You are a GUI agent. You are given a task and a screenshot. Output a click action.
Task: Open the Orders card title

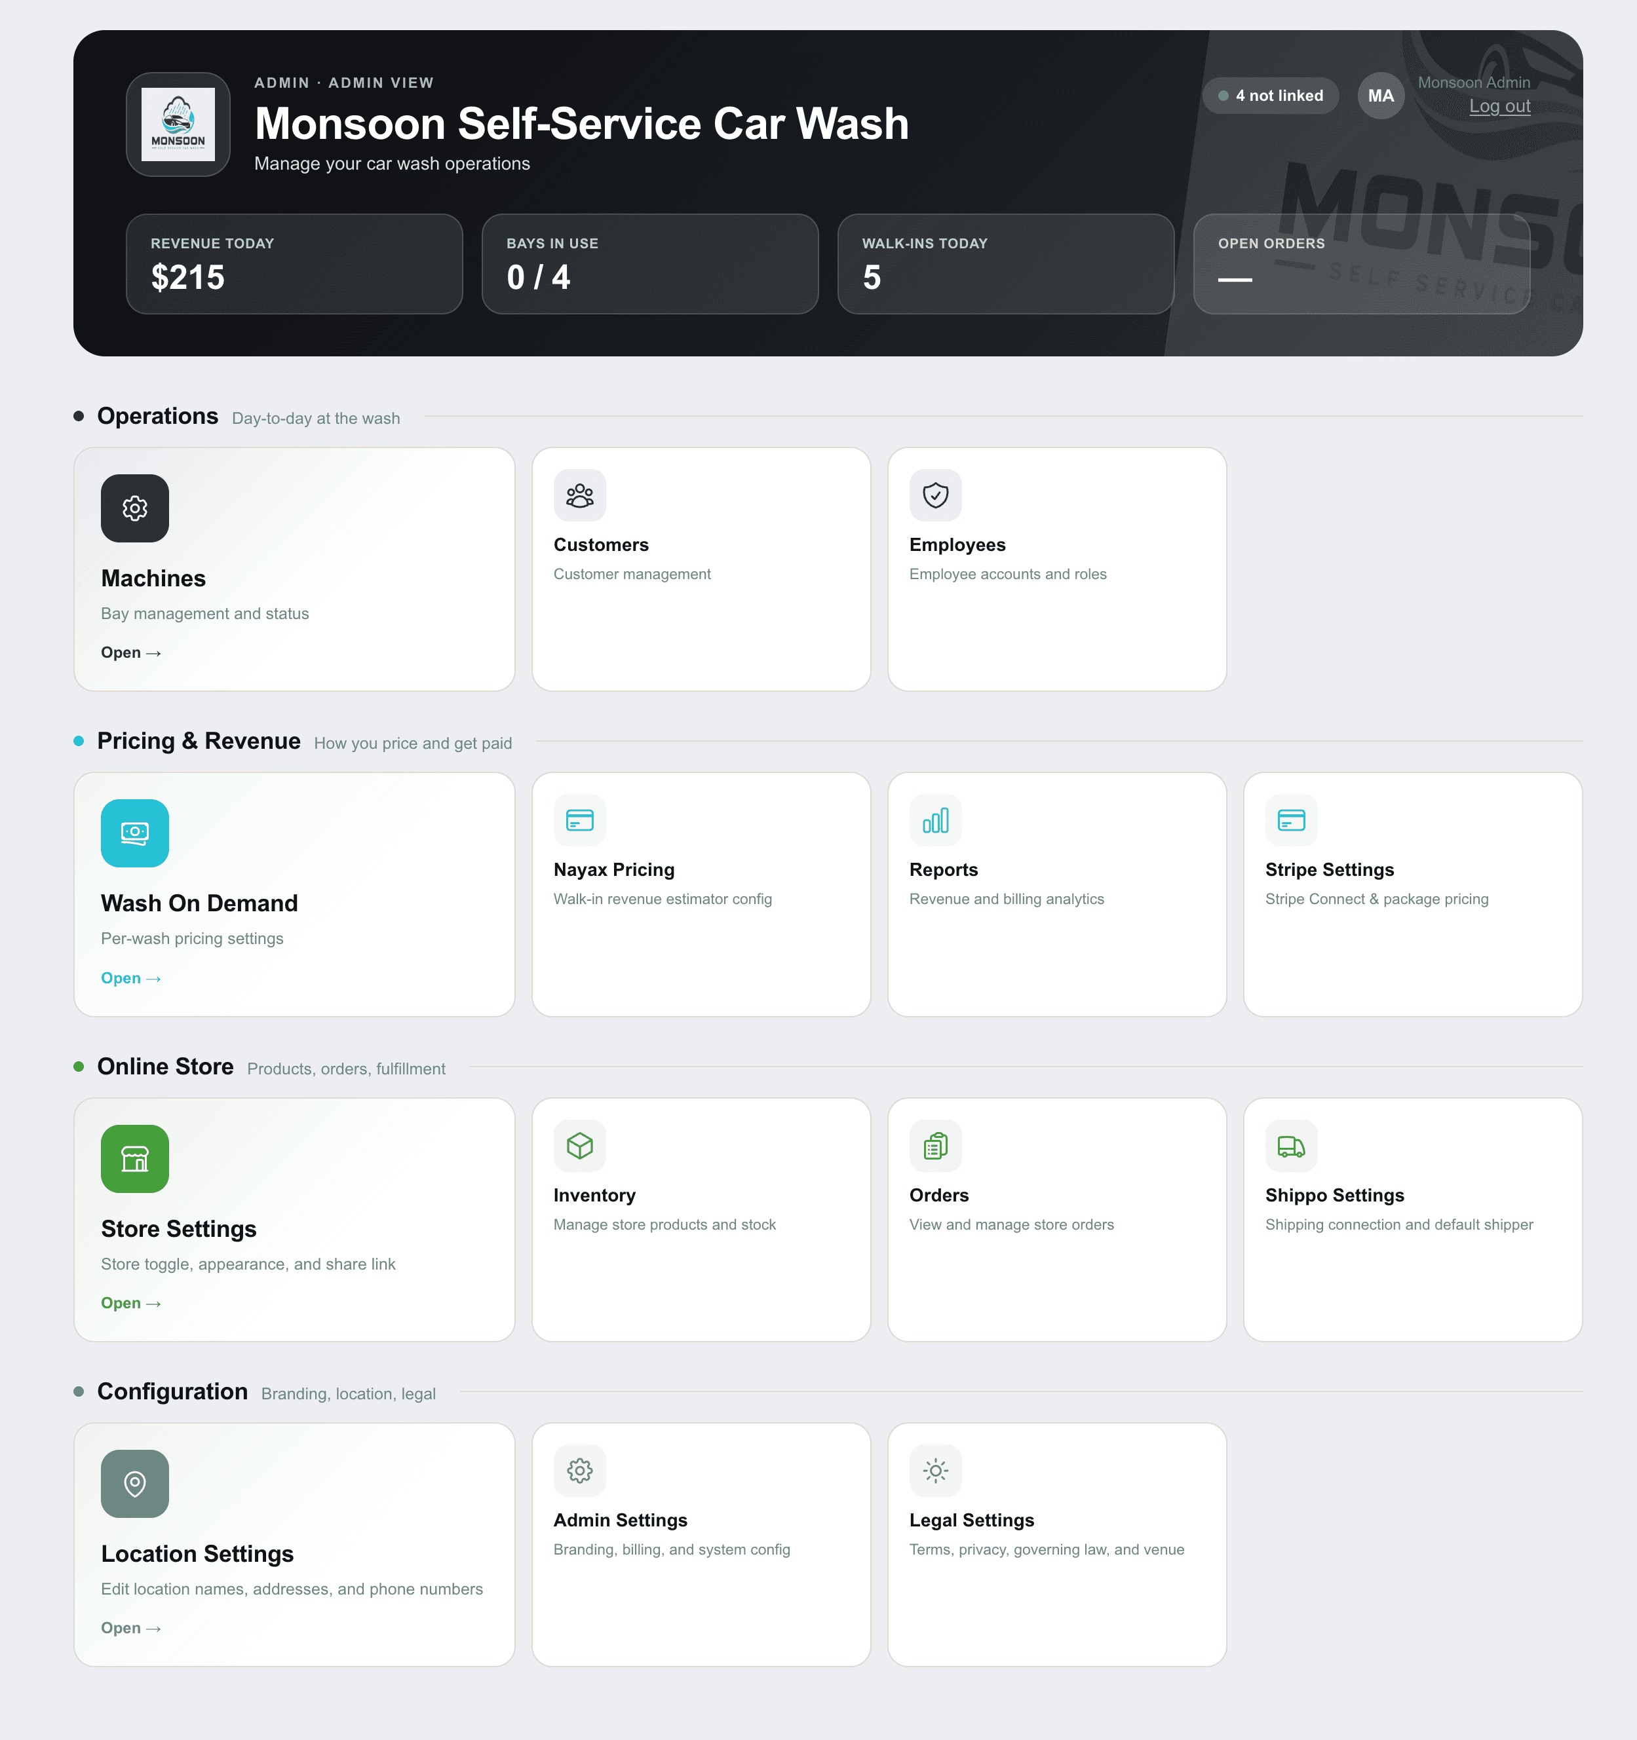pos(939,1195)
